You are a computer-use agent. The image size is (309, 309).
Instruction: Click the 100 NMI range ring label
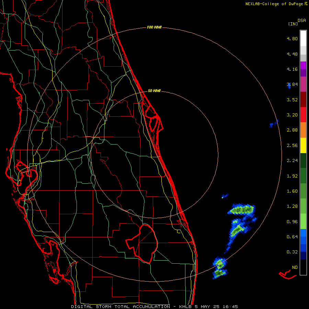[x=154, y=27]
